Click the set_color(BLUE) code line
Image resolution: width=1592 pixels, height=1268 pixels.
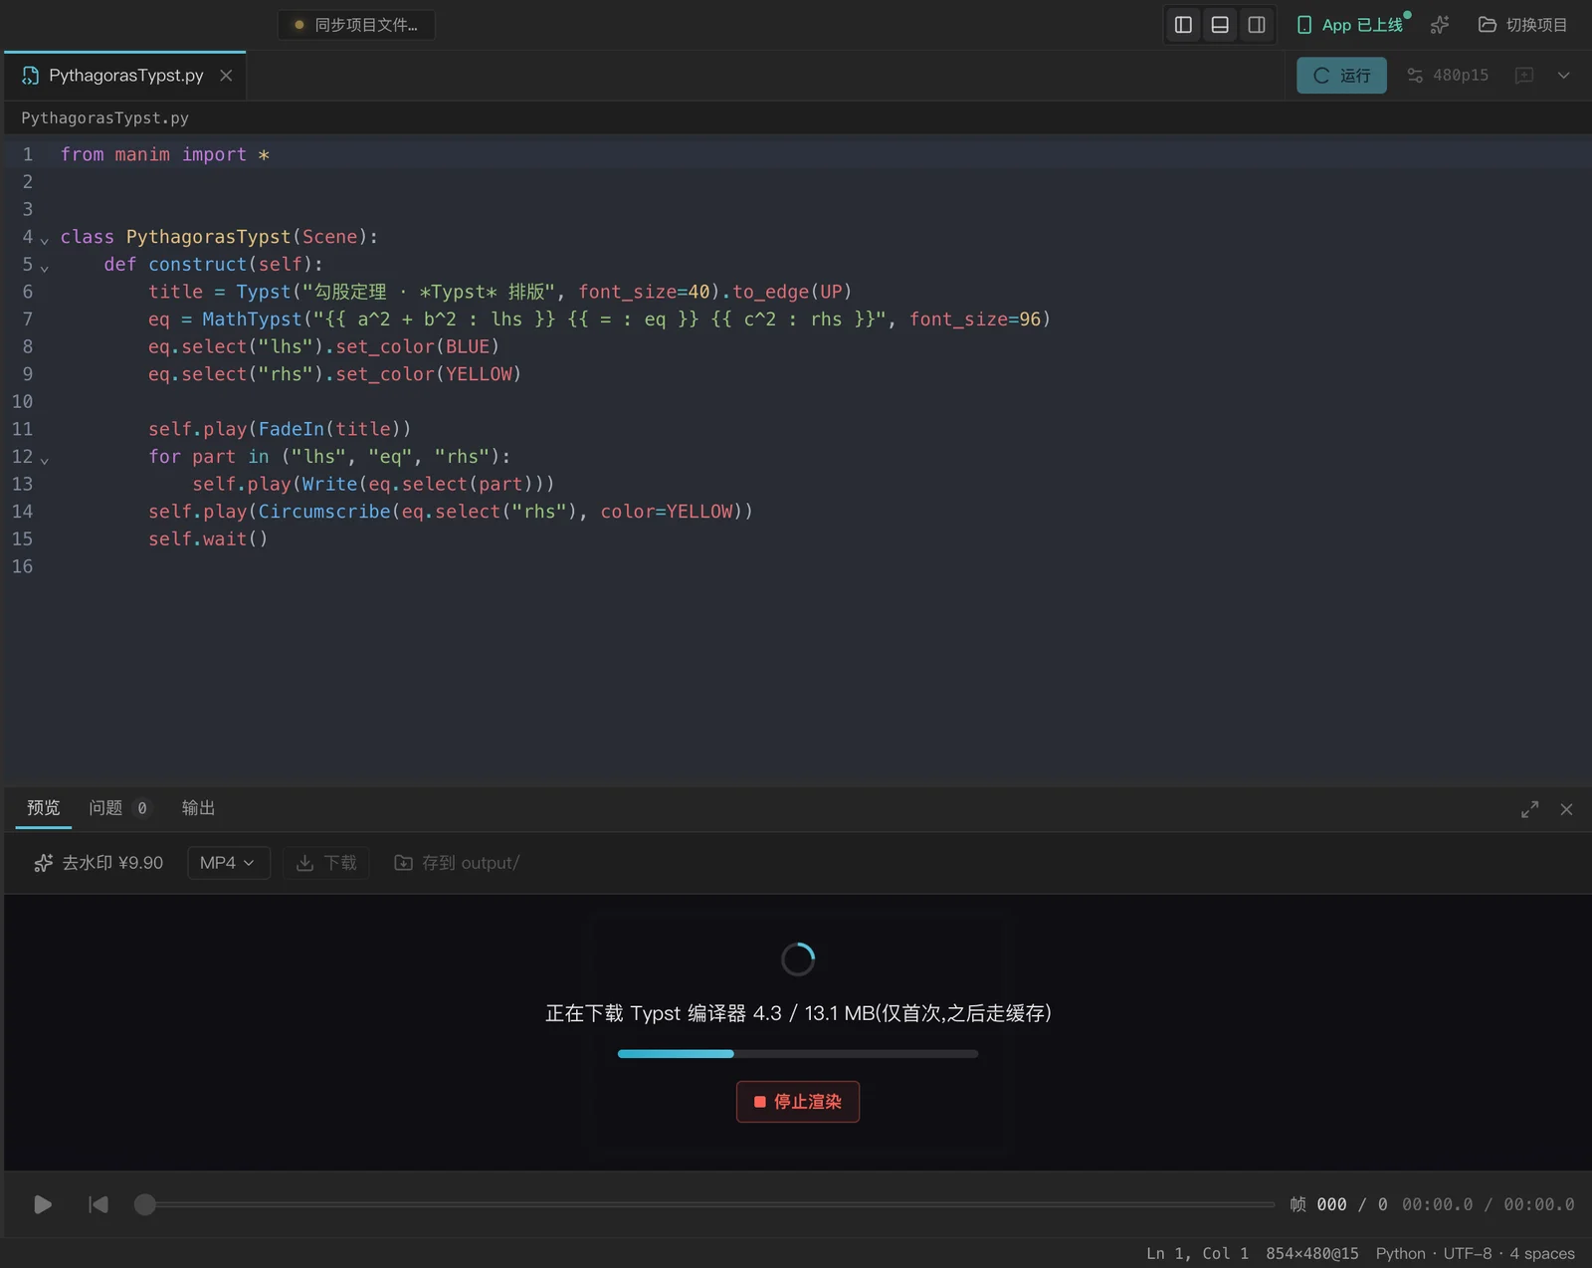tap(323, 346)
